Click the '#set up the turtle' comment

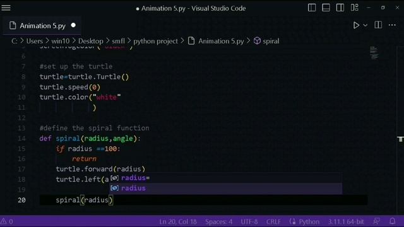point(76,66)
